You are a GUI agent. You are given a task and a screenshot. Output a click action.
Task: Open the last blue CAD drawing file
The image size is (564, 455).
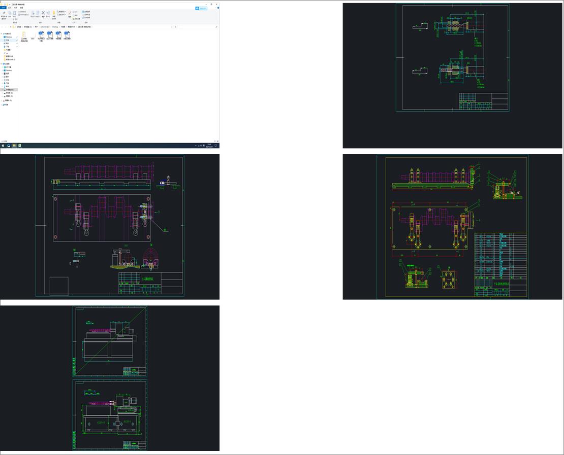(67, 34)
